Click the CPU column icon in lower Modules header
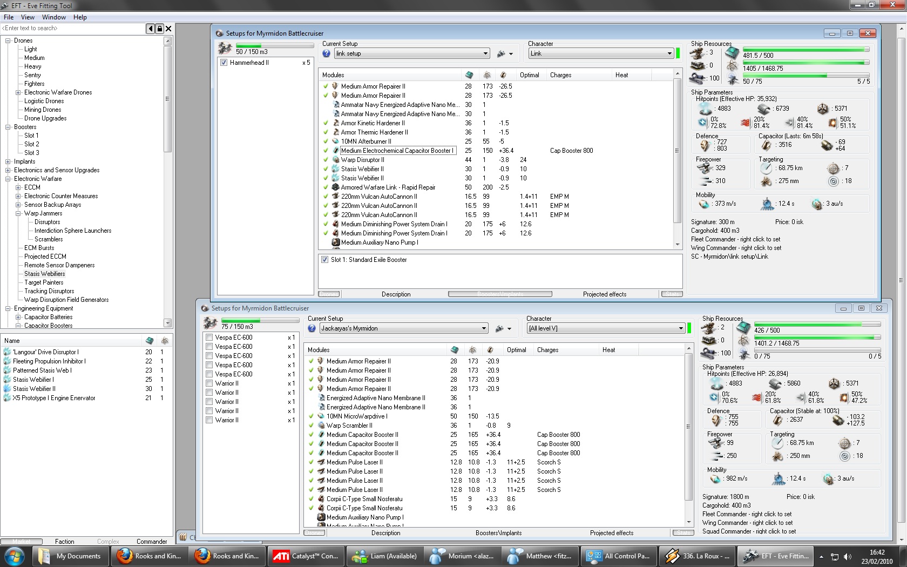 [454, 350]
